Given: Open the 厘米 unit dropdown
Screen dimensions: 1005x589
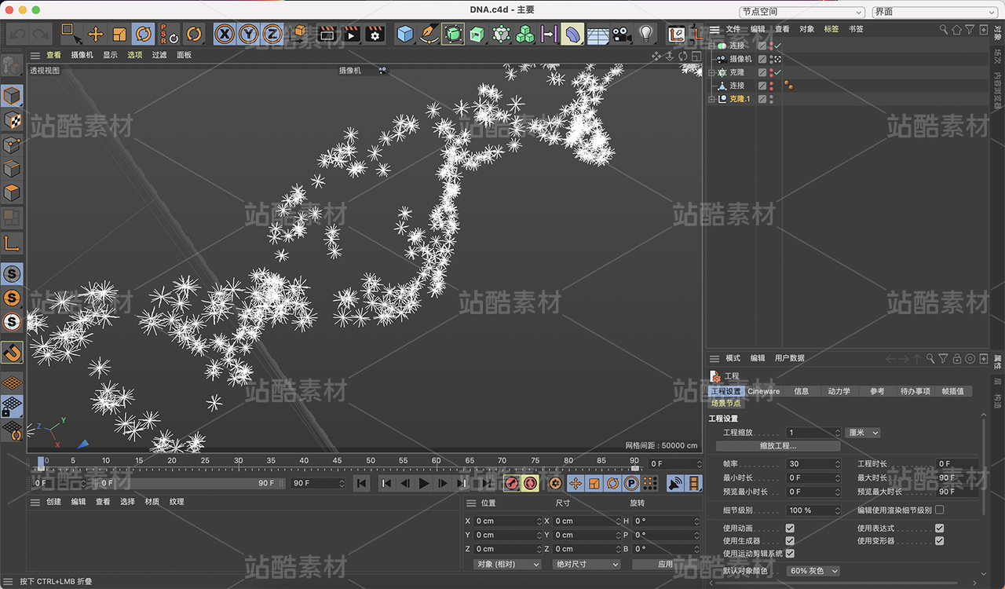Looking at the screenshot, I should coord(864,433).
